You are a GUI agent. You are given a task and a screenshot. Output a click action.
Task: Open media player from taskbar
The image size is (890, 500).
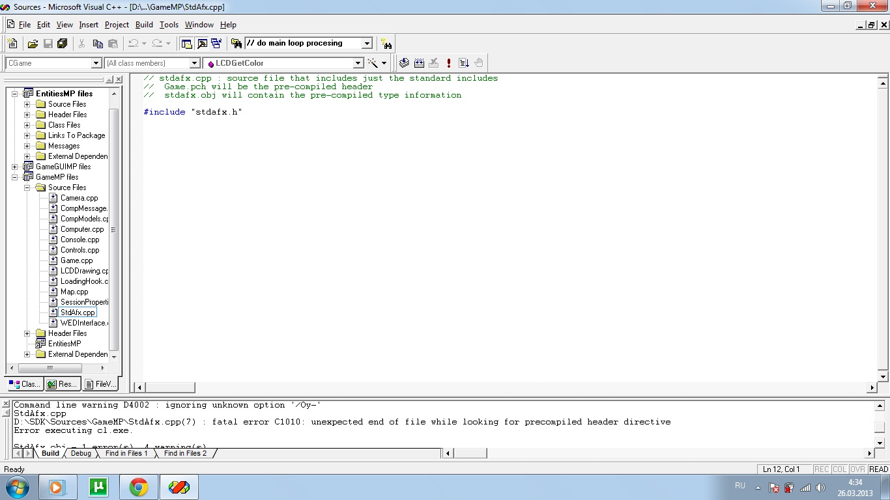point(57,487)
